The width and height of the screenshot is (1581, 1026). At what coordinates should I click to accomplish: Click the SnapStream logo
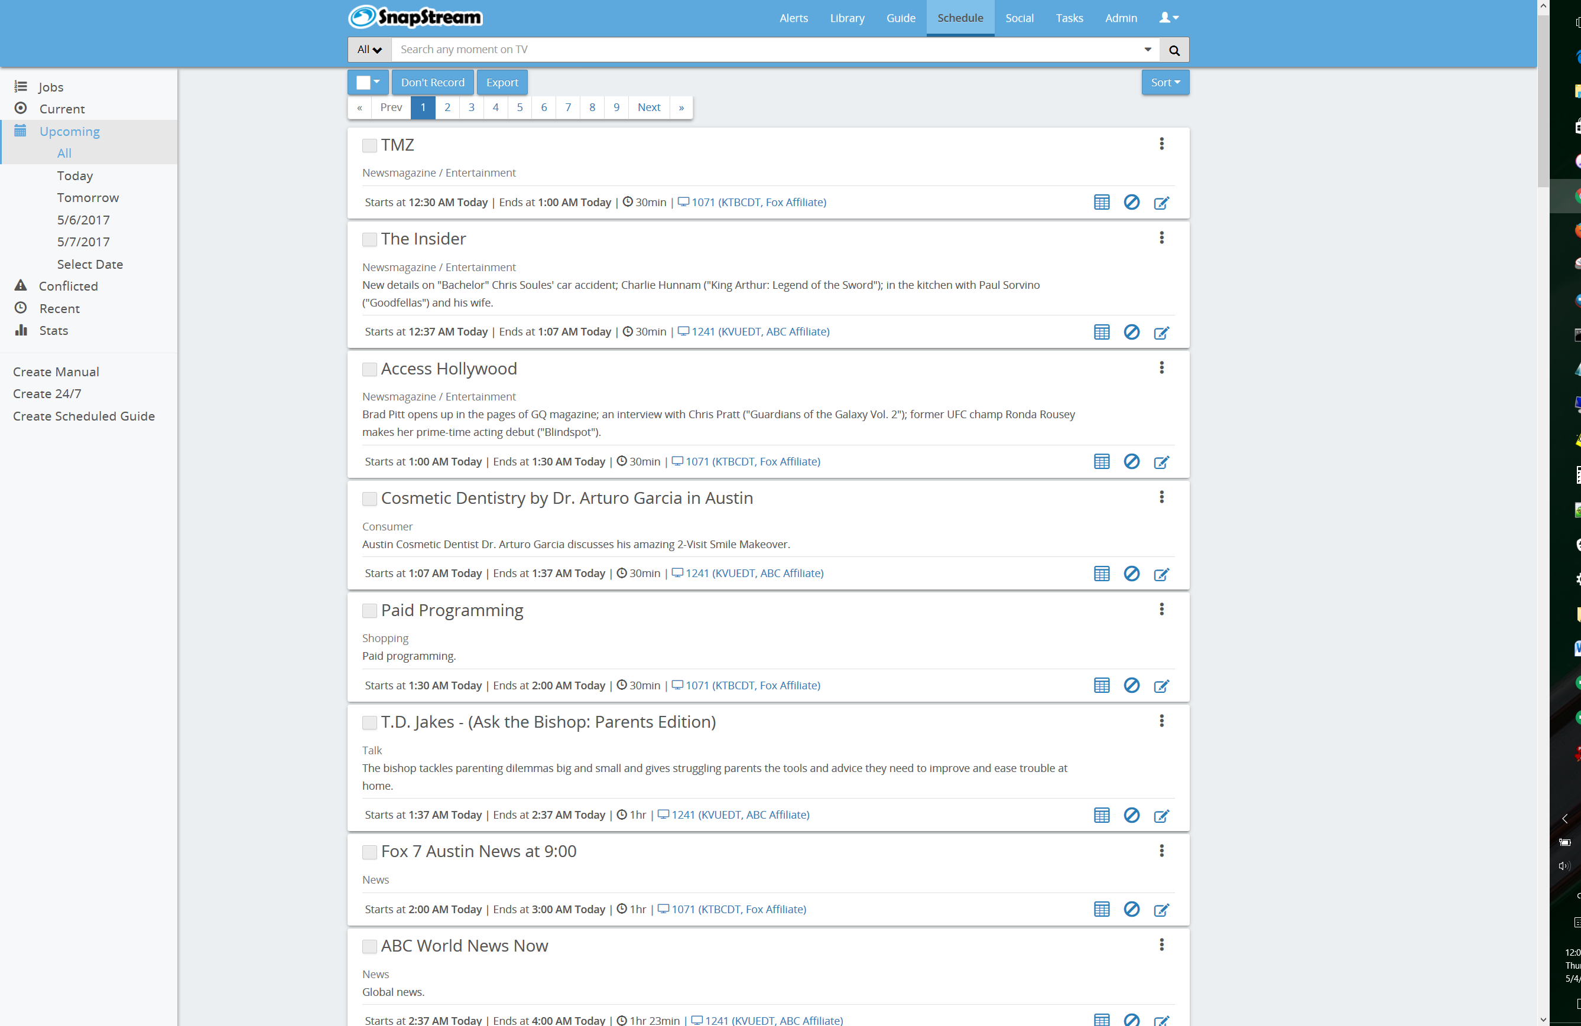[415, 17]
